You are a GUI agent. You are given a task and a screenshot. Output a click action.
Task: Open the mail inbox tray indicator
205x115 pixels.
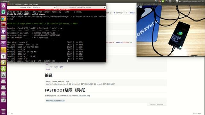click(x=170, y=1)
